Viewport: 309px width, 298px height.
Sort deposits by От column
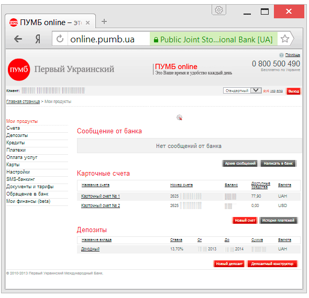[x=200, y=240]
